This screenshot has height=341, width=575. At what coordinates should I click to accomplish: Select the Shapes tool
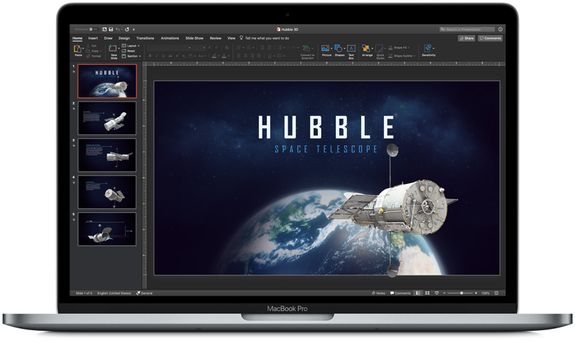click(x=339, y=49)
